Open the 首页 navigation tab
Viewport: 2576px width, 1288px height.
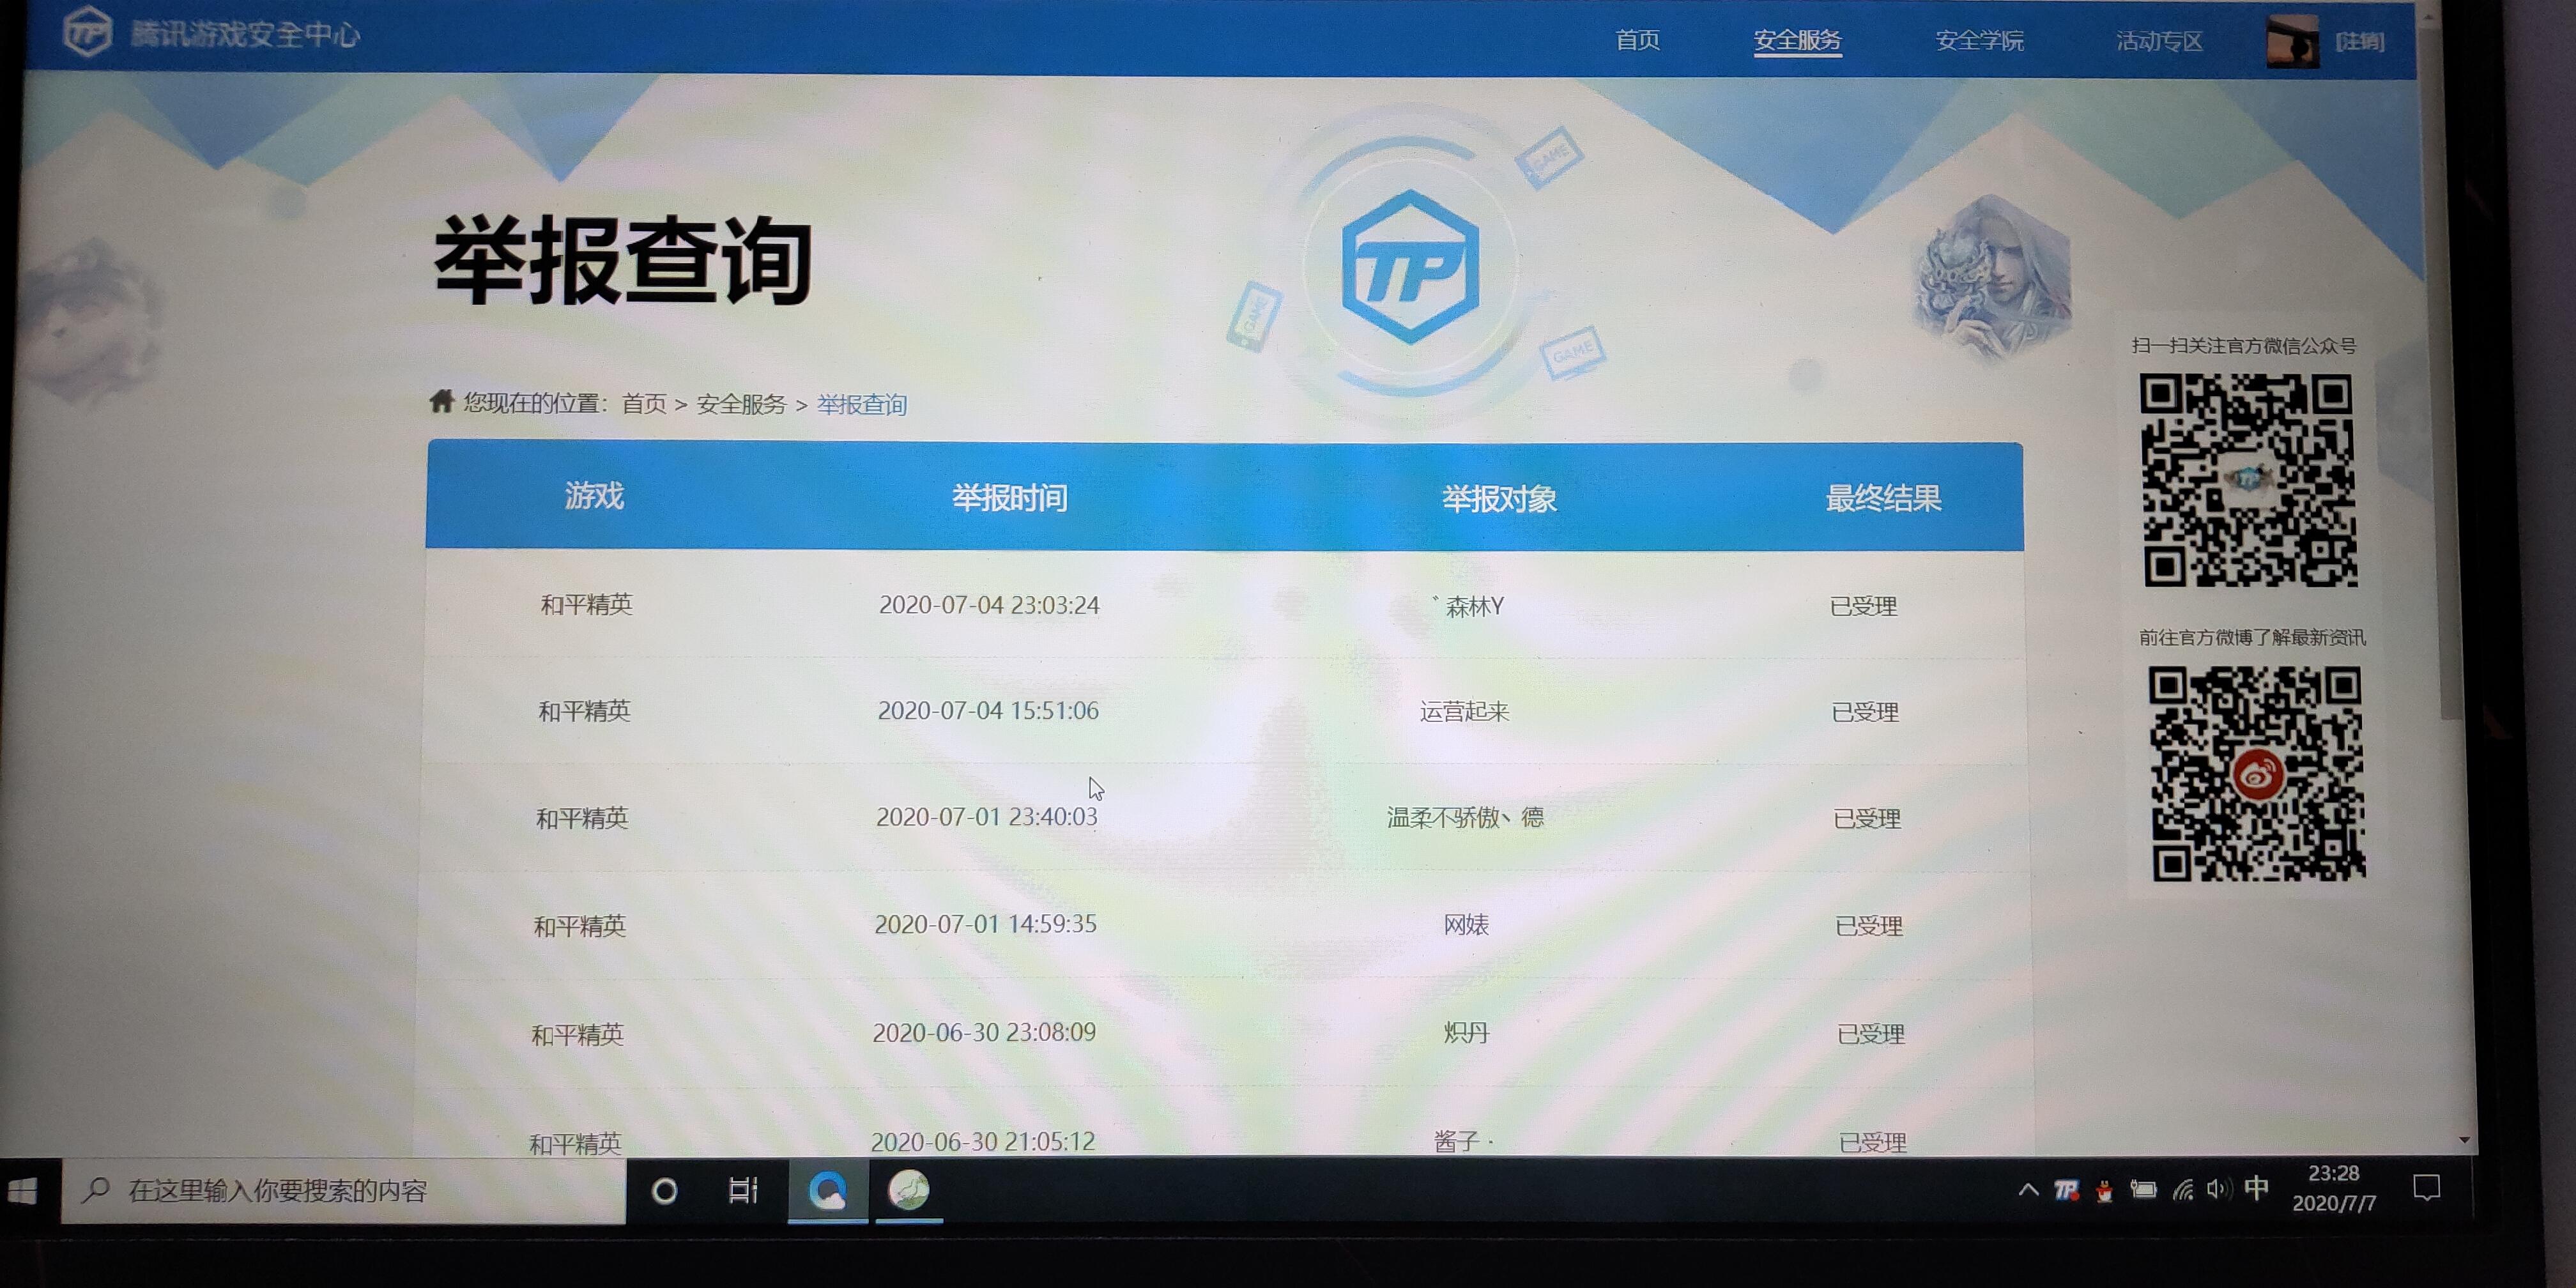1637,40
